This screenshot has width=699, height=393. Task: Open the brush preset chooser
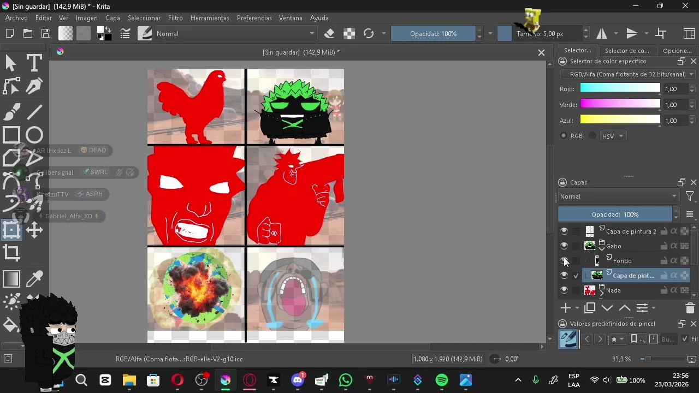(145, 34)
